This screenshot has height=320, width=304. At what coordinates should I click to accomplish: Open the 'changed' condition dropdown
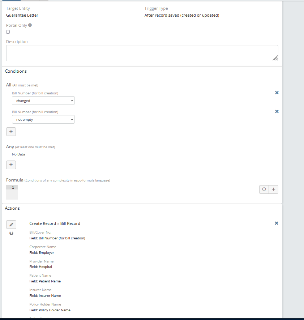(x=43, y=101)
